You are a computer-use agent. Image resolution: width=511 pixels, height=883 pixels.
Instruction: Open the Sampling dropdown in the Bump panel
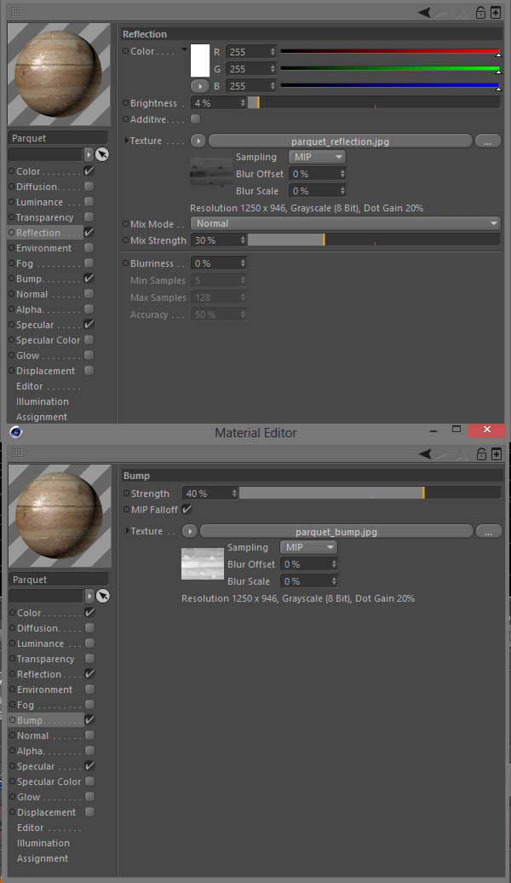coord(308,547)
